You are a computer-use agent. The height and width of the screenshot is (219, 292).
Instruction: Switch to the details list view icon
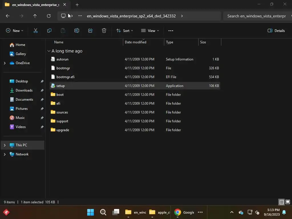point(281,202)
